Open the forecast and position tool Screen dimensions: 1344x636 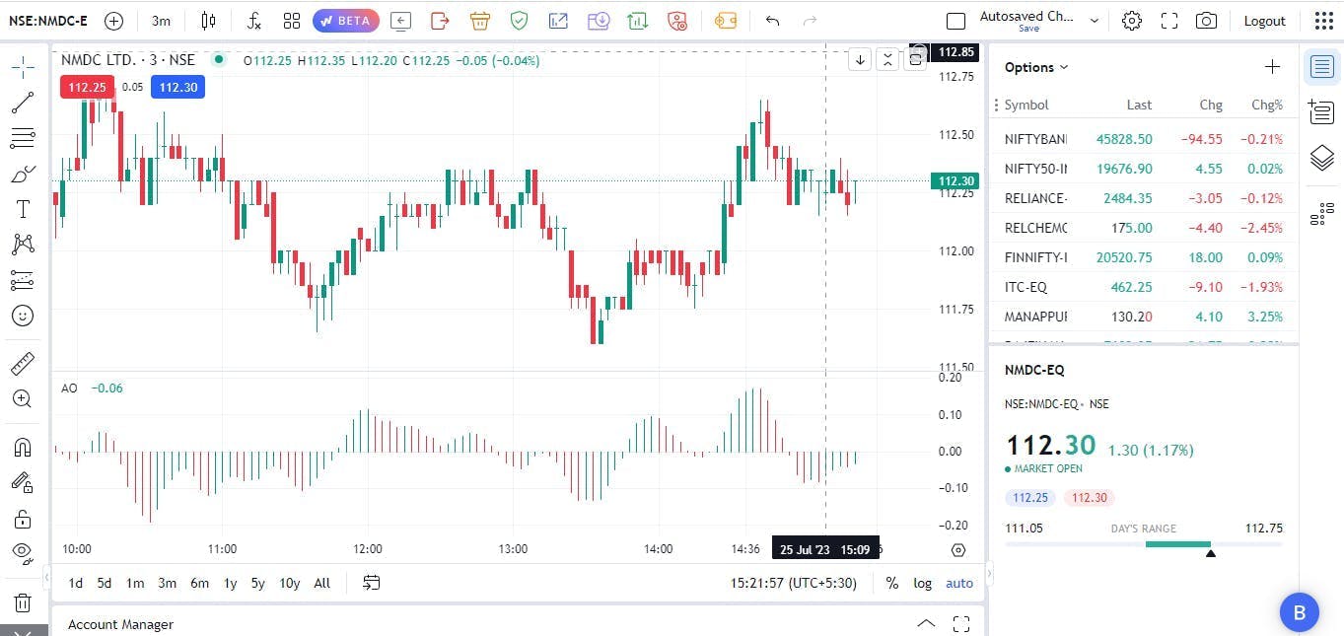[23, 280]
